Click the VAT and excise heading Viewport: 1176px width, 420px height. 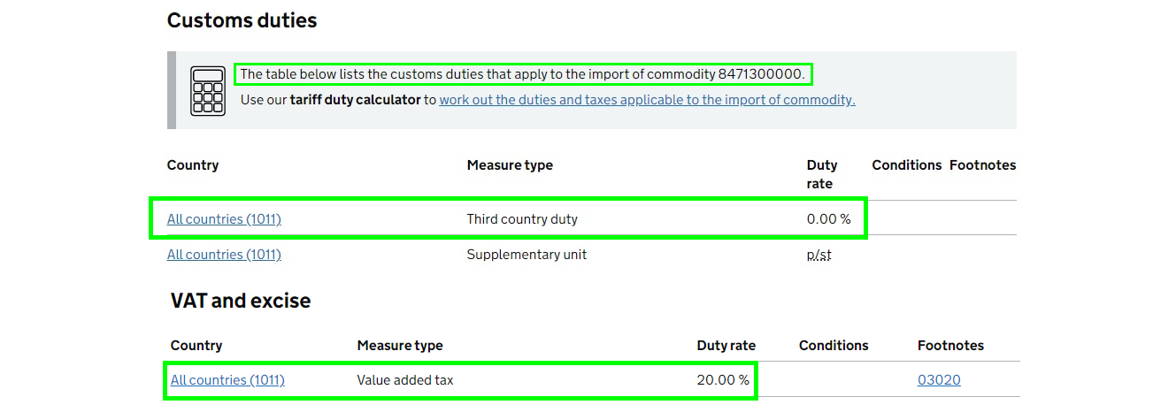point(241,301)
